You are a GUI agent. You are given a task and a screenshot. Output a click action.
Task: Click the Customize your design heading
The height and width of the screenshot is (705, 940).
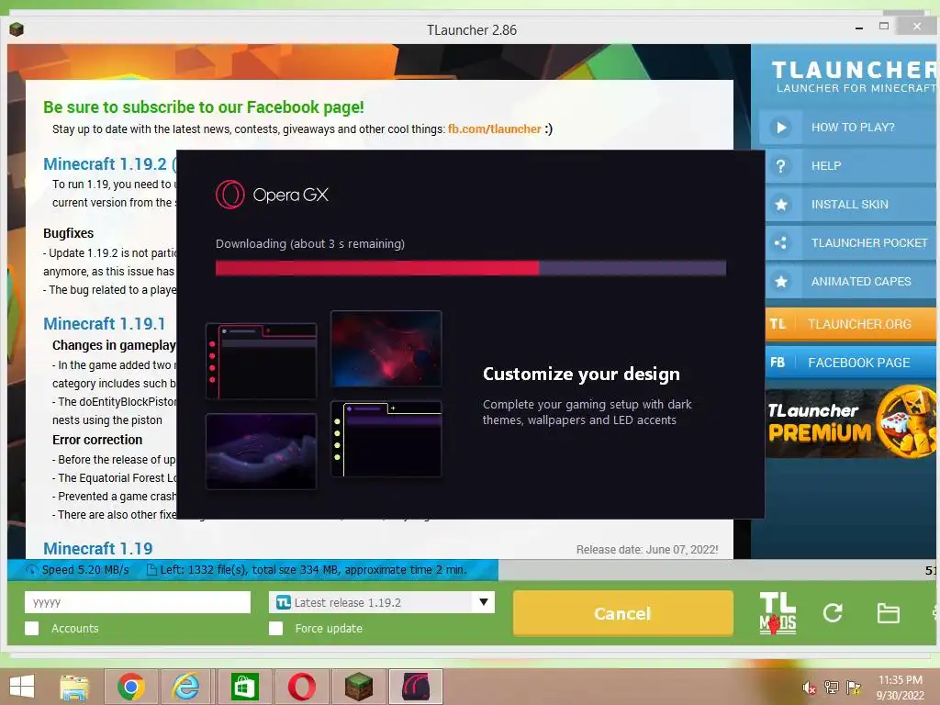pos(581,374)
